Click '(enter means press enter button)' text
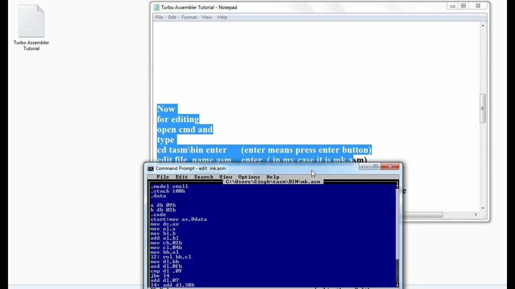The height and width of the screenshot is (289, 515). click(306, 150)
